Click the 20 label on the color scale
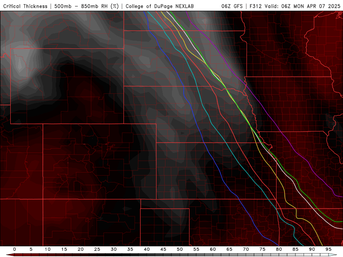The height and width of the screenshot is (257, 343). 81,249
